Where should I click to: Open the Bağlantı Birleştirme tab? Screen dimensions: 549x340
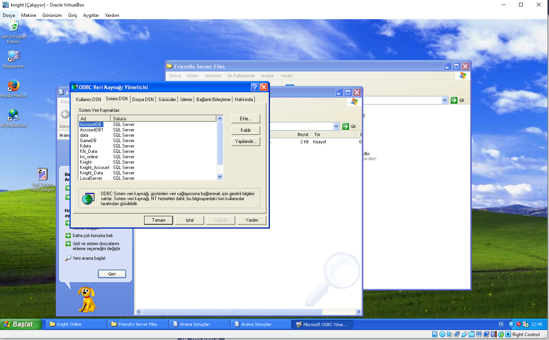213,100
